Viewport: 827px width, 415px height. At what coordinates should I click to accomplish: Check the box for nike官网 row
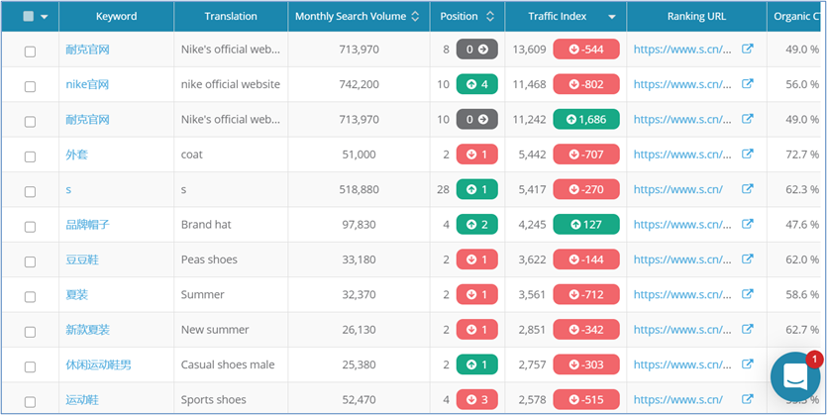point(30,86)
